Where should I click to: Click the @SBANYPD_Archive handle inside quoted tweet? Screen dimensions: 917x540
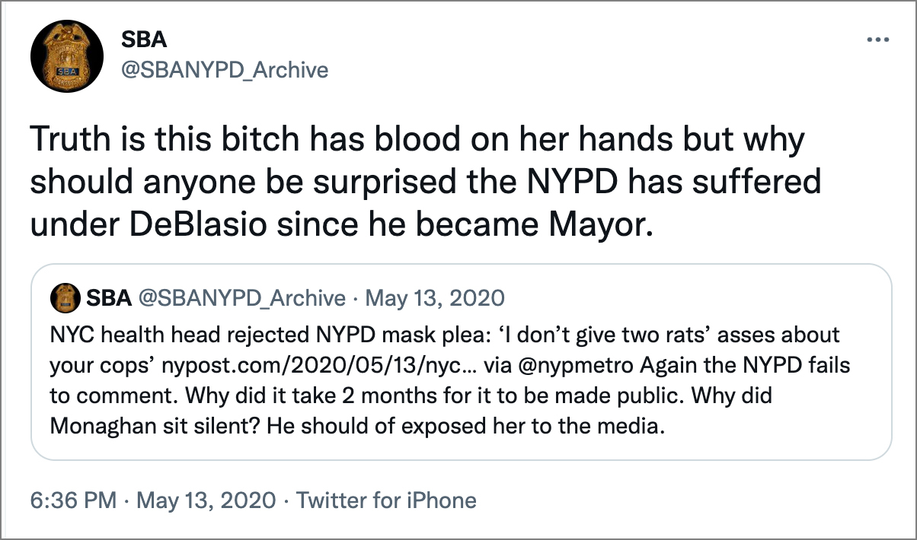click(x=241, y=297)
